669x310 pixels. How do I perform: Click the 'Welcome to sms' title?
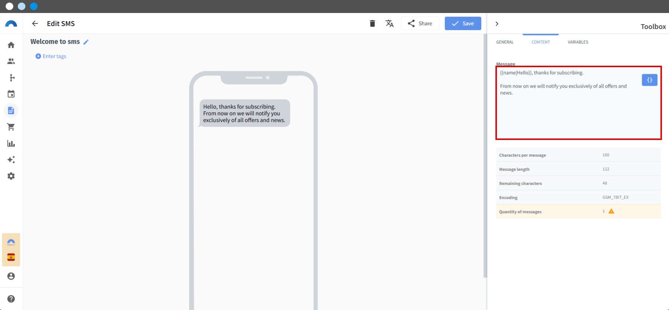pos(55,42)
